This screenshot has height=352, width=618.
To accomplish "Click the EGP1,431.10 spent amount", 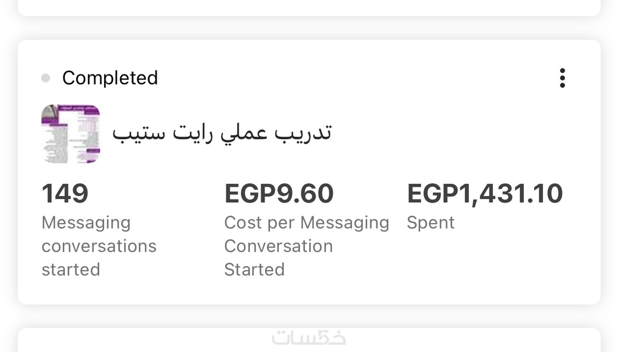I will [485, 193].
